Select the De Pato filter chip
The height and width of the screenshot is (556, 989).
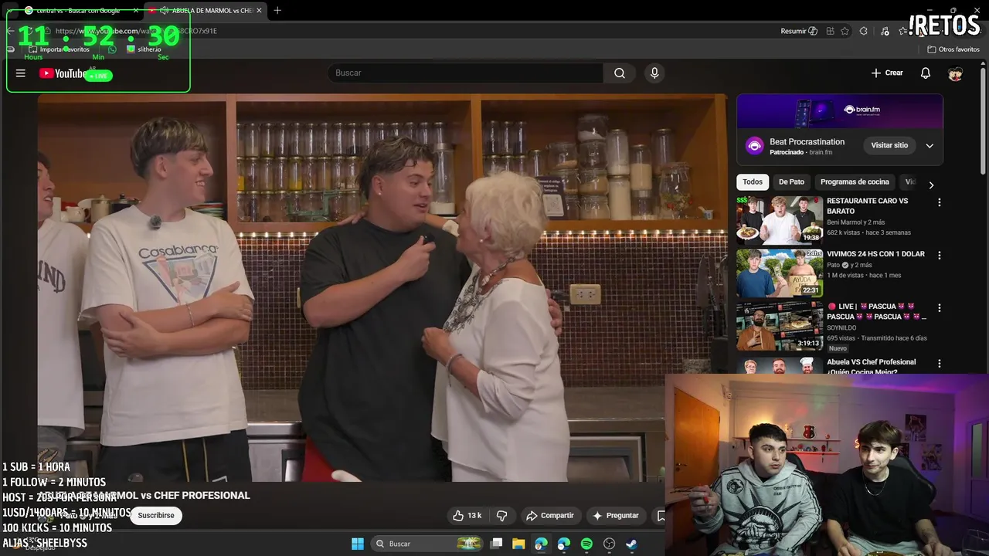coord(791,182)
